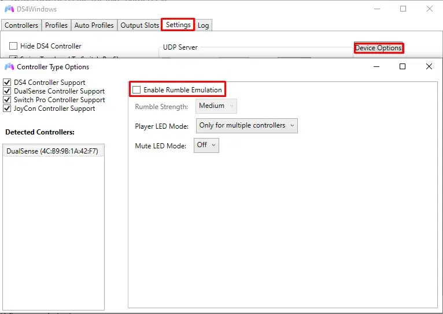
Task: Click the Controller Type Options window icon
Action: [x=9, y=67]
